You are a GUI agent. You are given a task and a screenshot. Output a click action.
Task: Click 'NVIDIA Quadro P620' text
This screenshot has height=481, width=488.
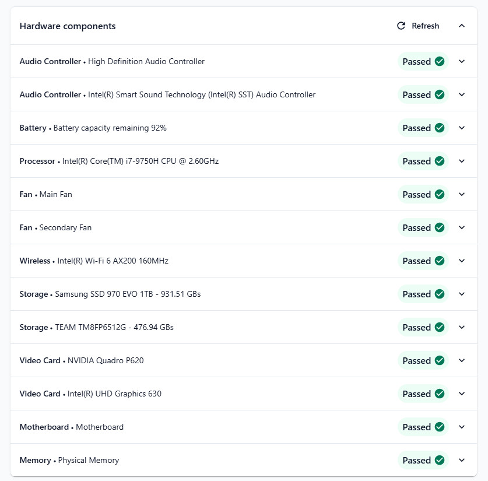[x=106, y=360]
